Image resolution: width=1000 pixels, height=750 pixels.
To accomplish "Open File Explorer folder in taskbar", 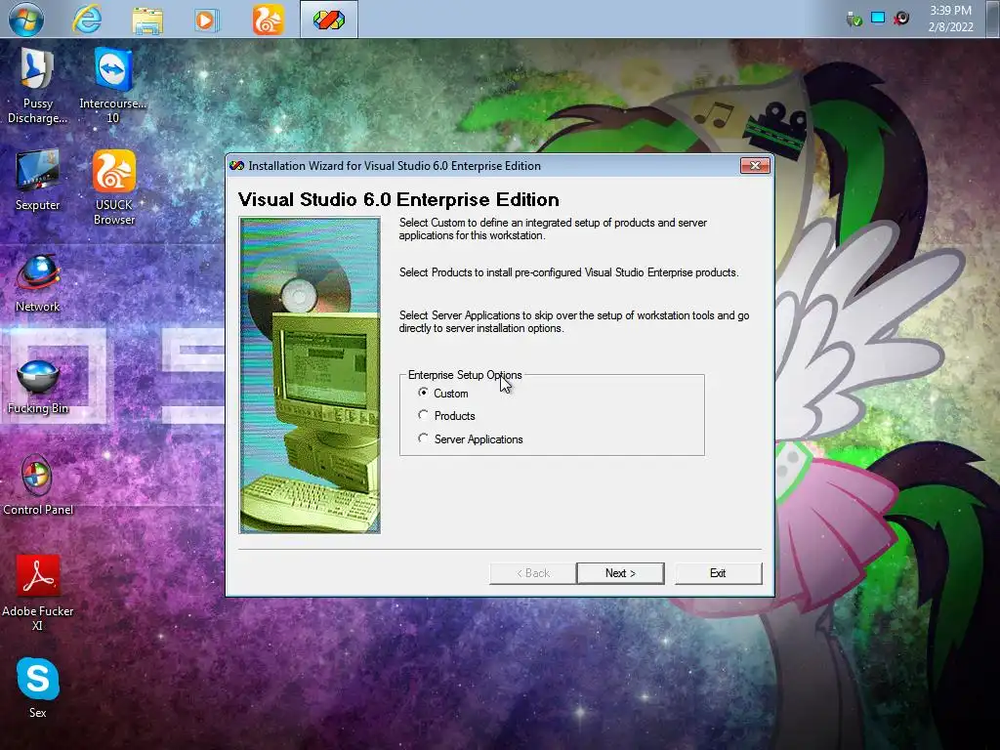I will [147, 20].
